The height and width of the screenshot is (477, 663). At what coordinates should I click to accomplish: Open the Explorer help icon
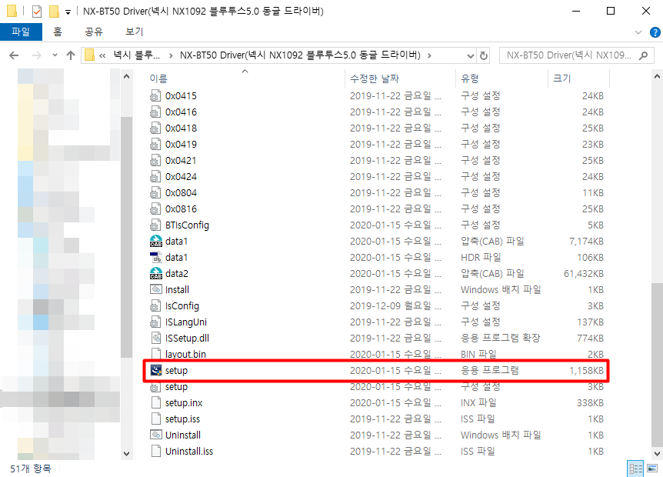coord(655,32)
